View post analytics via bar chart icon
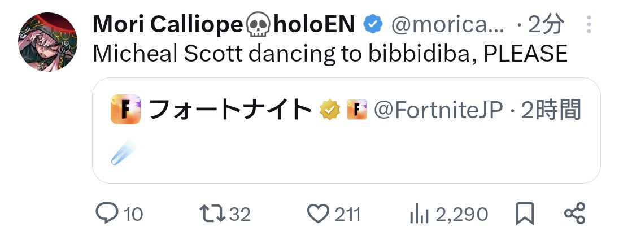The height and width of the screenshot is (235, 619). (x=417, y=213)
